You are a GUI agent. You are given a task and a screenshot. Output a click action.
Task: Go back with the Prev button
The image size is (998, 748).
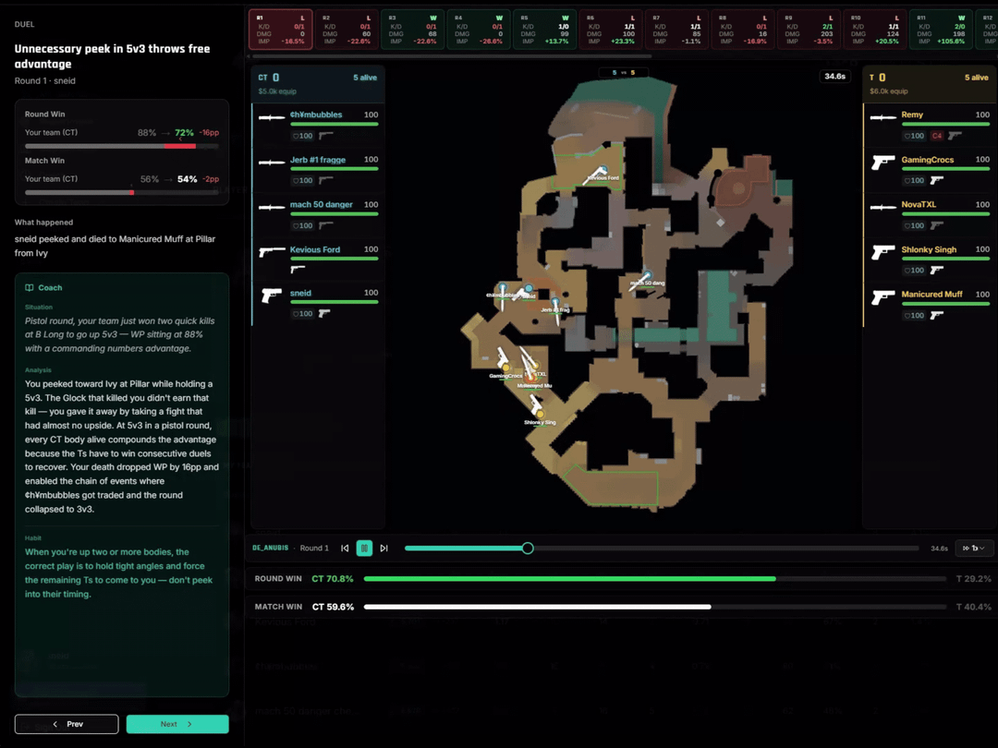[x=67, y=724]
